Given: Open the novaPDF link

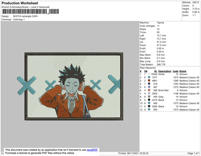Looking at the screenshot, I should point(92,150).
